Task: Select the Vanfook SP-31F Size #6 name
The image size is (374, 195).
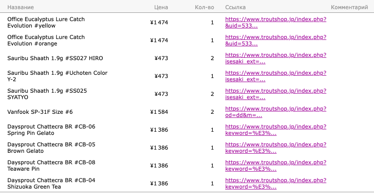Action: point(40,112)
